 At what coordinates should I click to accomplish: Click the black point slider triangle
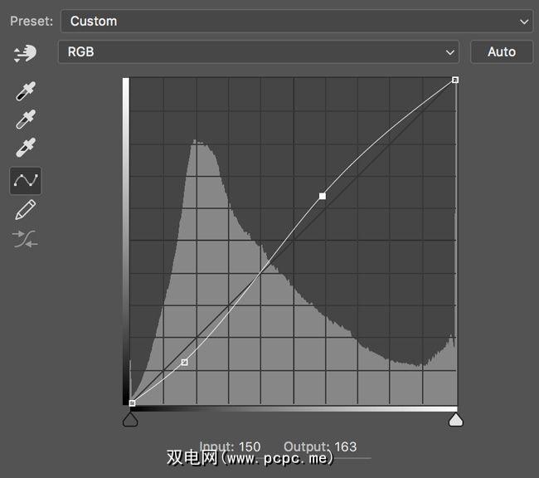[x=130, y=420]
